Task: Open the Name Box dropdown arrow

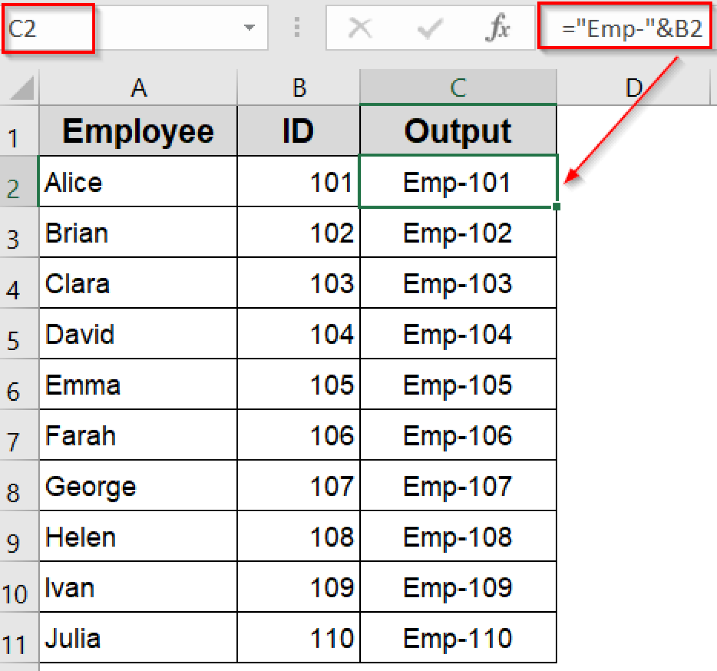Action: pyautogui.click(x=249, y=28)
